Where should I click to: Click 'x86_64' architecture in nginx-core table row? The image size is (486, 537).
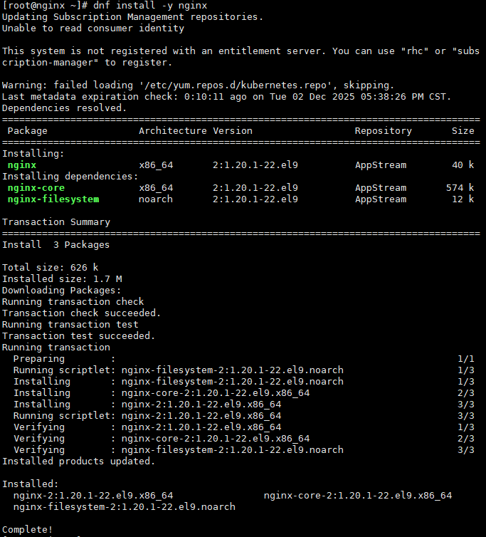[156, 188]
